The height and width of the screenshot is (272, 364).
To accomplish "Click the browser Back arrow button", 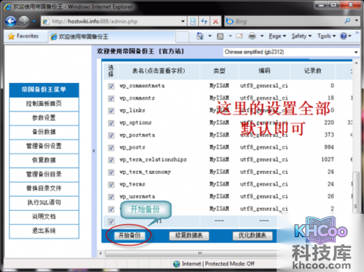I will click(11, 21).
